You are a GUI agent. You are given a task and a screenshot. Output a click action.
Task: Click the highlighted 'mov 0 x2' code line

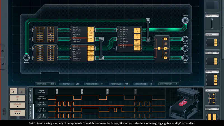(x=126, y=45)
